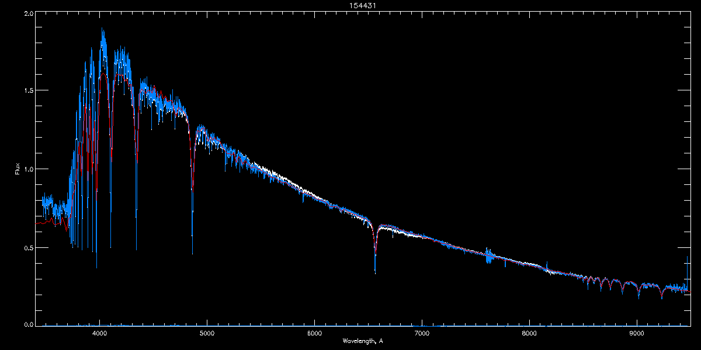Select the Flux y-axis label

[17, 168]
